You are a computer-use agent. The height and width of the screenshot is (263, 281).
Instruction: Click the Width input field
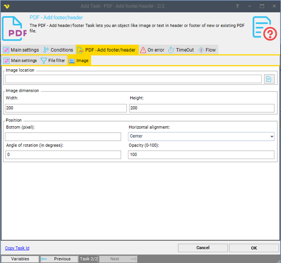pos(66,108)
